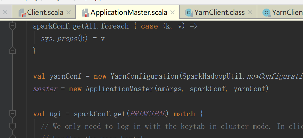Open the YarnClient.class tab

click(218, 13)
